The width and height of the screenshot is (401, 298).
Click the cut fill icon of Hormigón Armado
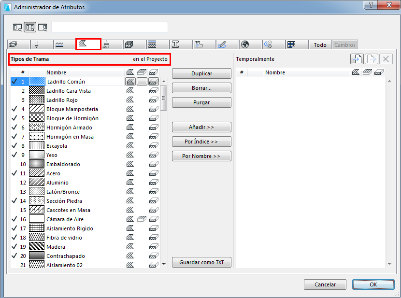tap(154, 128)
